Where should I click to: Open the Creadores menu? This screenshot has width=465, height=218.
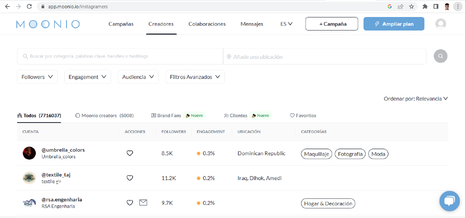pyautogui.click(x=161, y=24)
